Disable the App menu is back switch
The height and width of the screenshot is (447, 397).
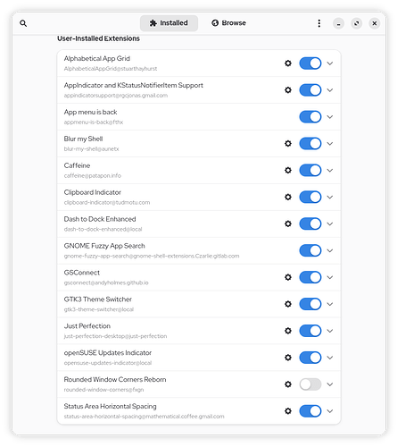pyautogui.click(x=310, y=117)
